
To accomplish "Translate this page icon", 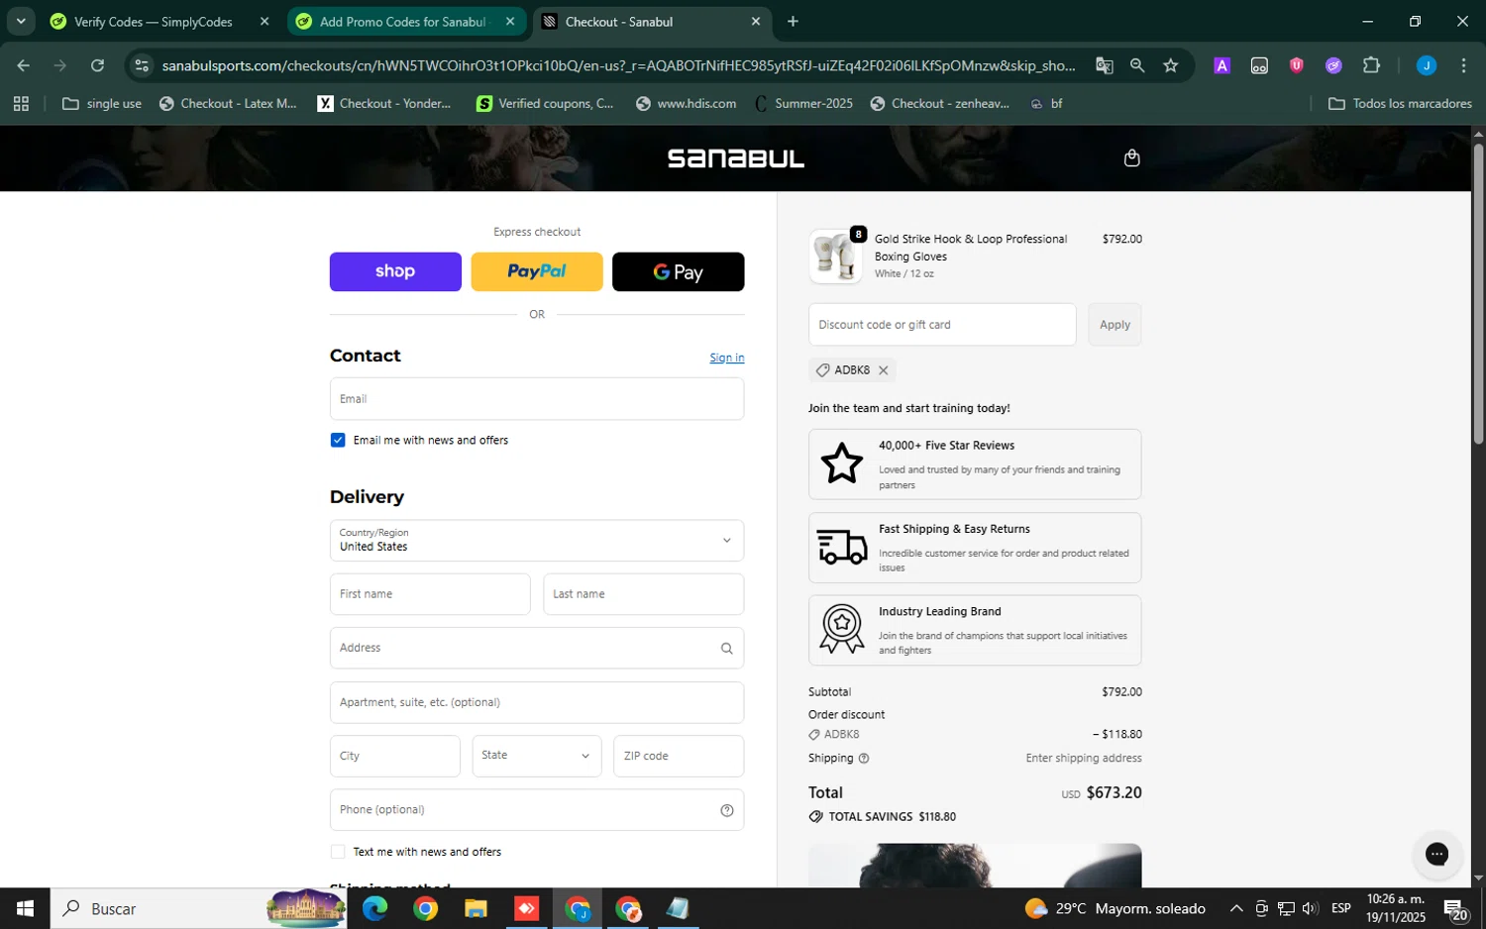I will [x=1104, y=65].
